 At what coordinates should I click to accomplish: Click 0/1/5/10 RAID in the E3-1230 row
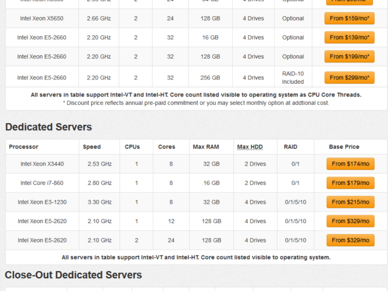[x=295, y=202]
